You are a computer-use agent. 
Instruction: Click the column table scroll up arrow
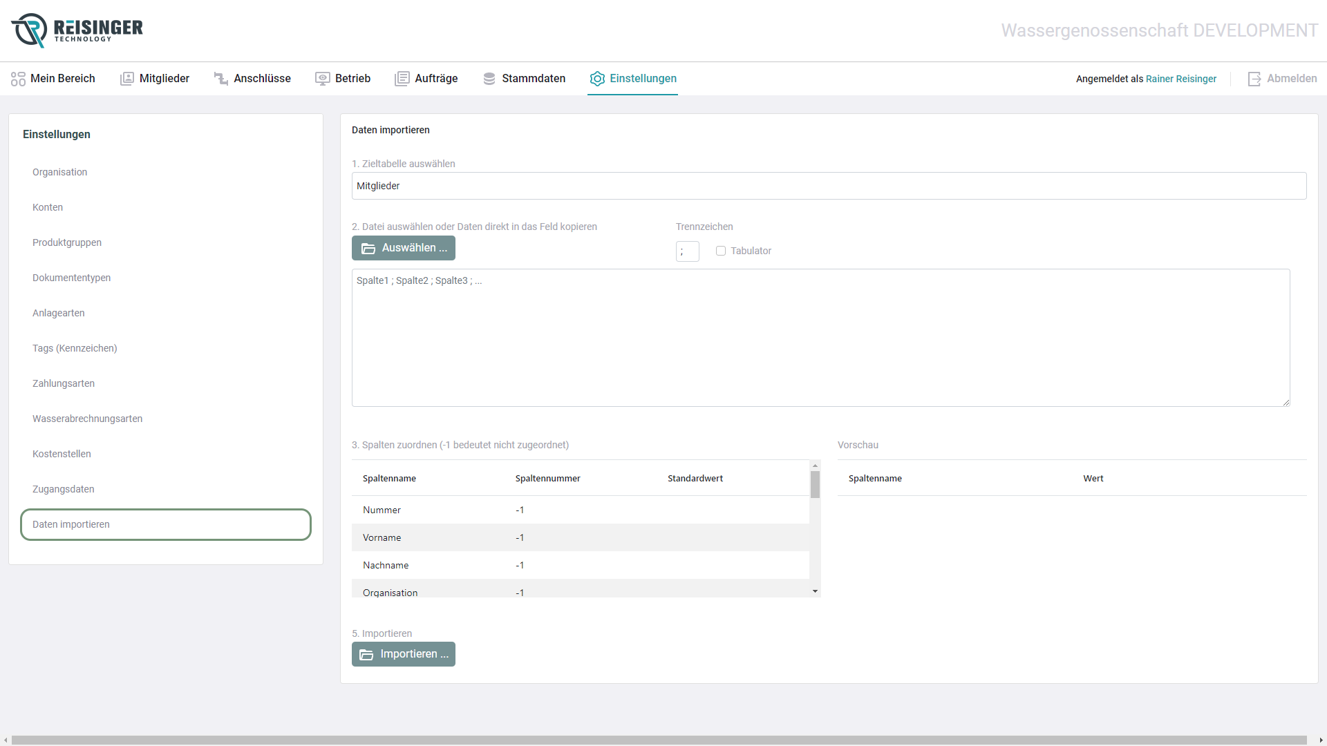(815, 466)
